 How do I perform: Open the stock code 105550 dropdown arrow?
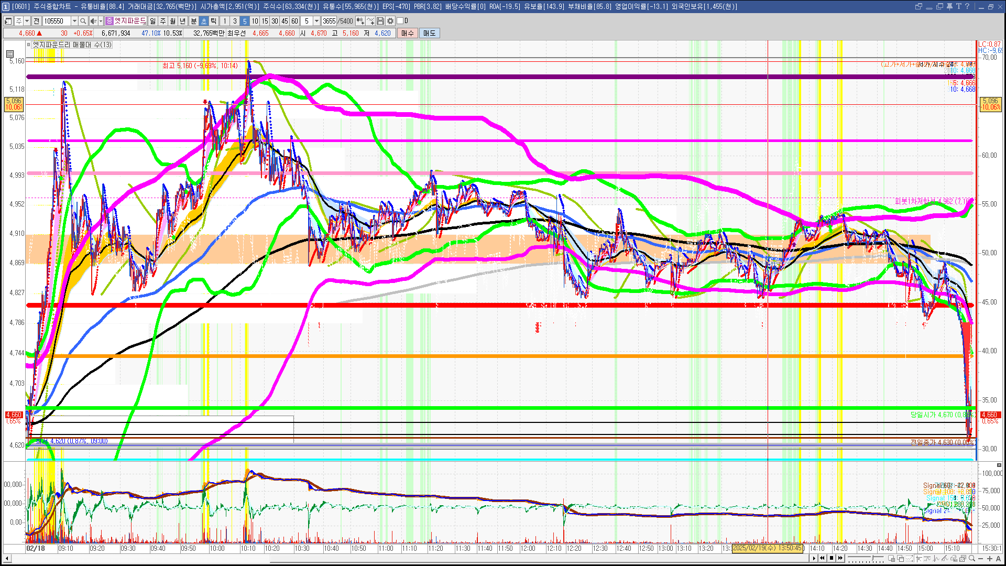click(74, 21)
